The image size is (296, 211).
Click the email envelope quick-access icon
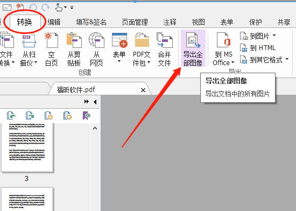(7, 8)
